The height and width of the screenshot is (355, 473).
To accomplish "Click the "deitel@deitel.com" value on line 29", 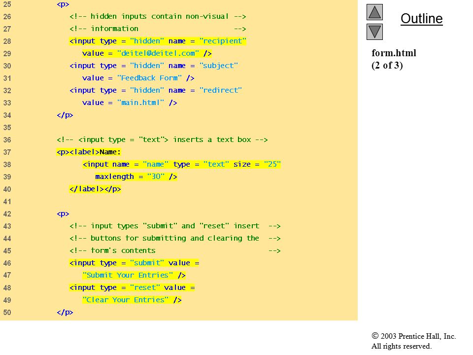I will (x=158, y=53).
